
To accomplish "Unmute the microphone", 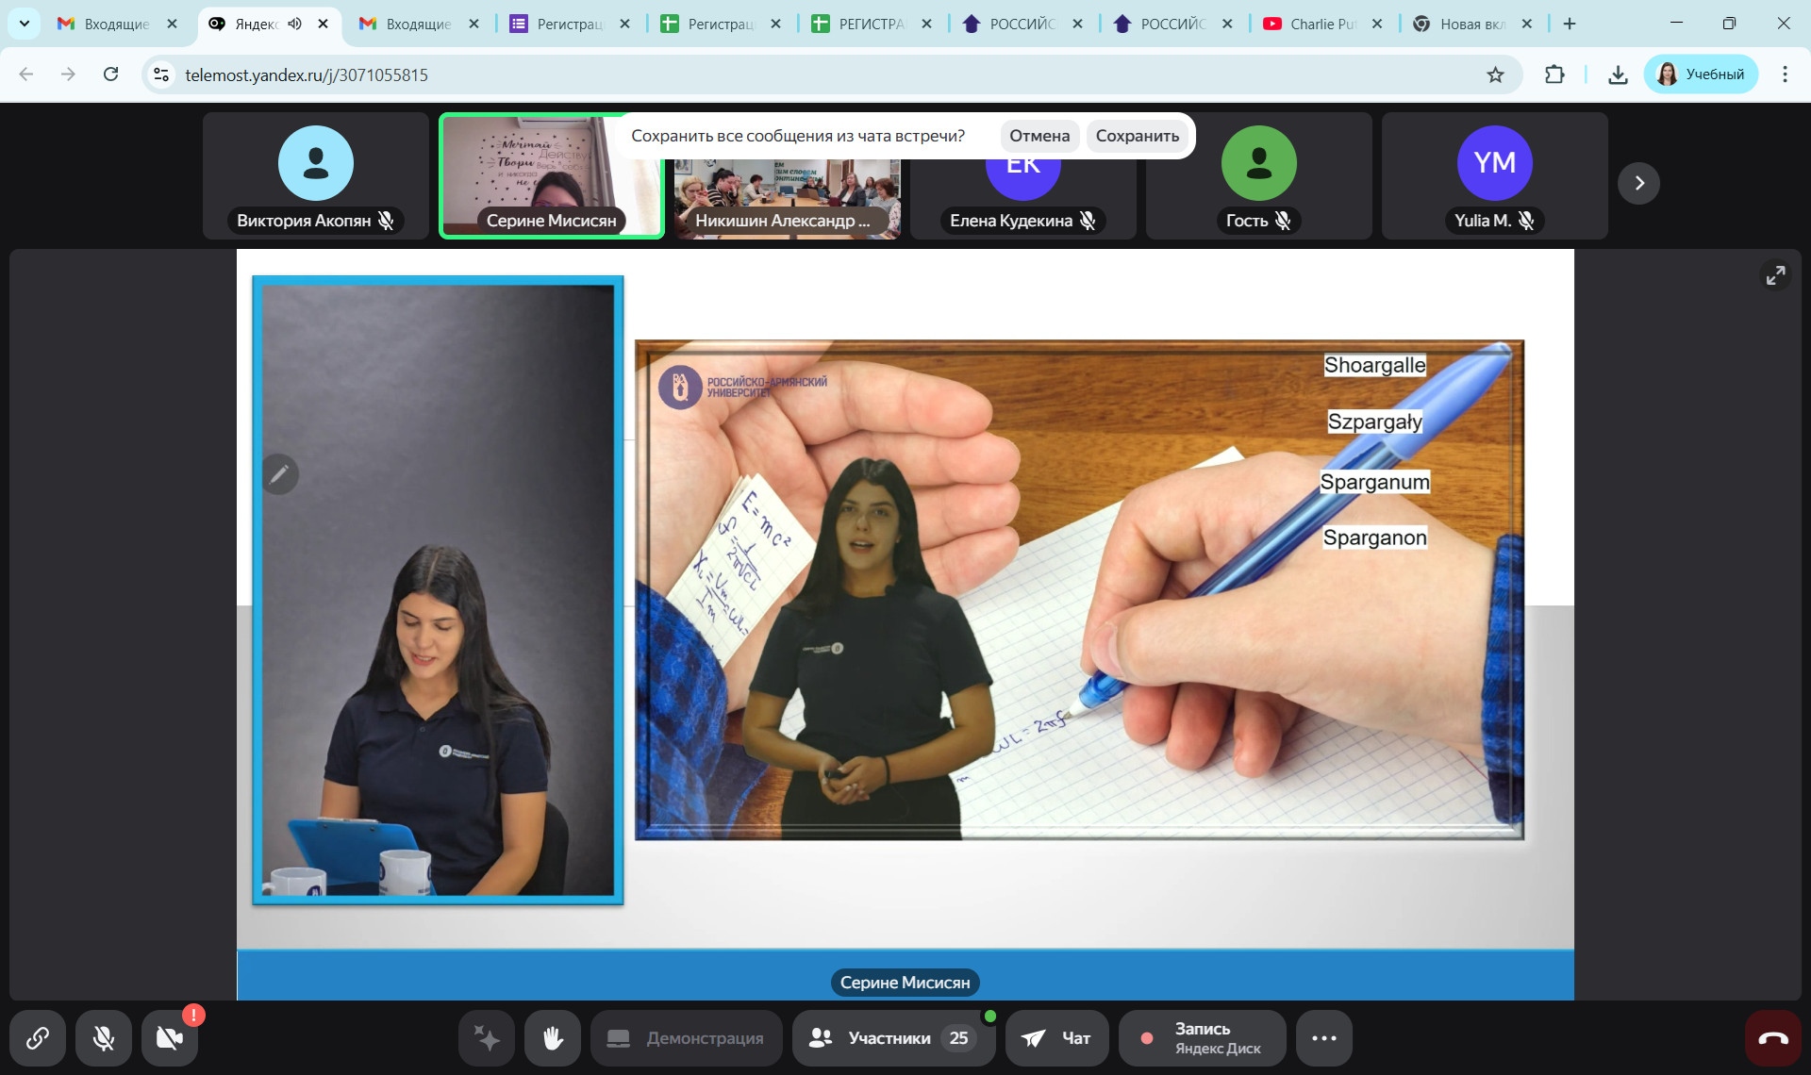I will coord(104,1038).
